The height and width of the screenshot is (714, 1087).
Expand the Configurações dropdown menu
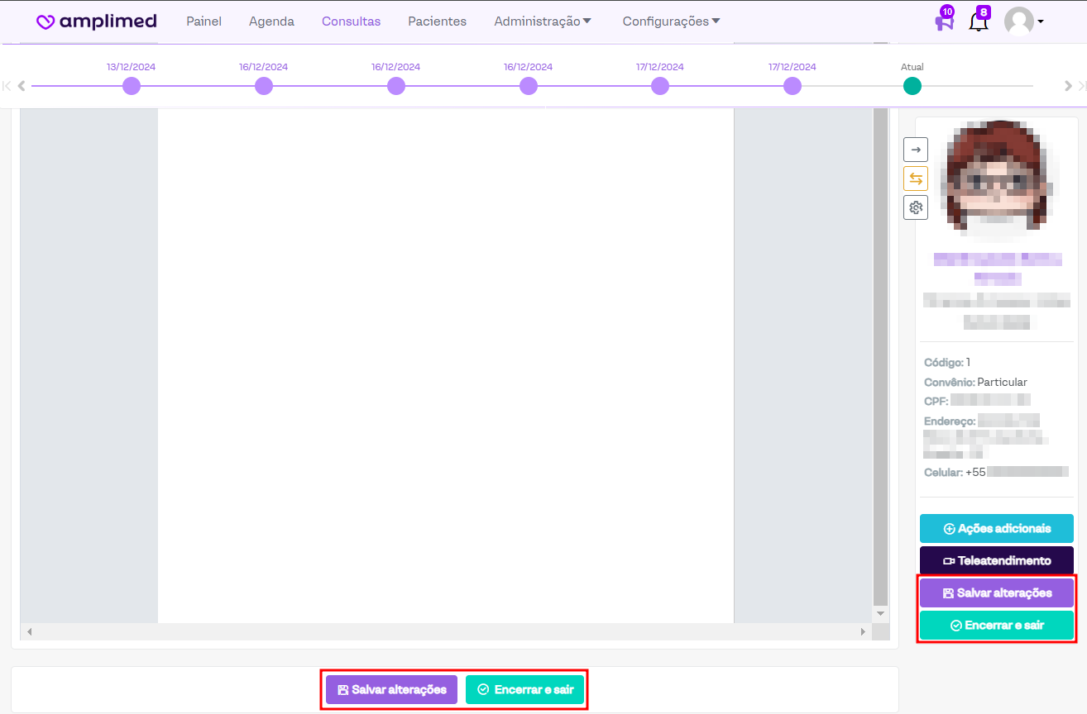coord(671,21)
